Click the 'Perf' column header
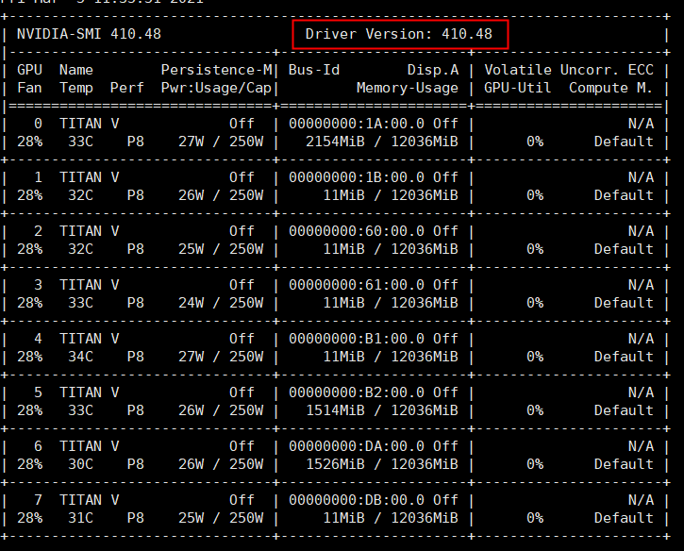 pos(127,88)
